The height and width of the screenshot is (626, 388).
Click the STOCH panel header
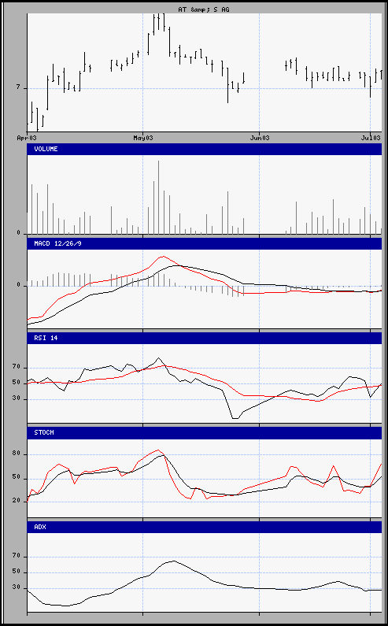pyautogui.click(x=205, y=432)
